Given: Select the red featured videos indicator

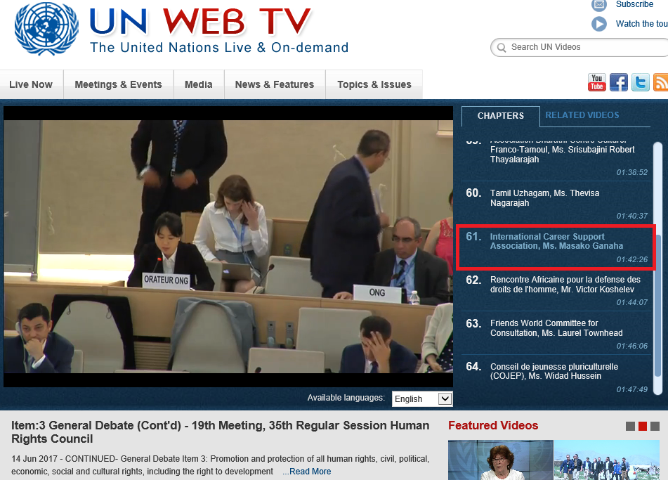Looking at the screenshot, I should point(643,426).
